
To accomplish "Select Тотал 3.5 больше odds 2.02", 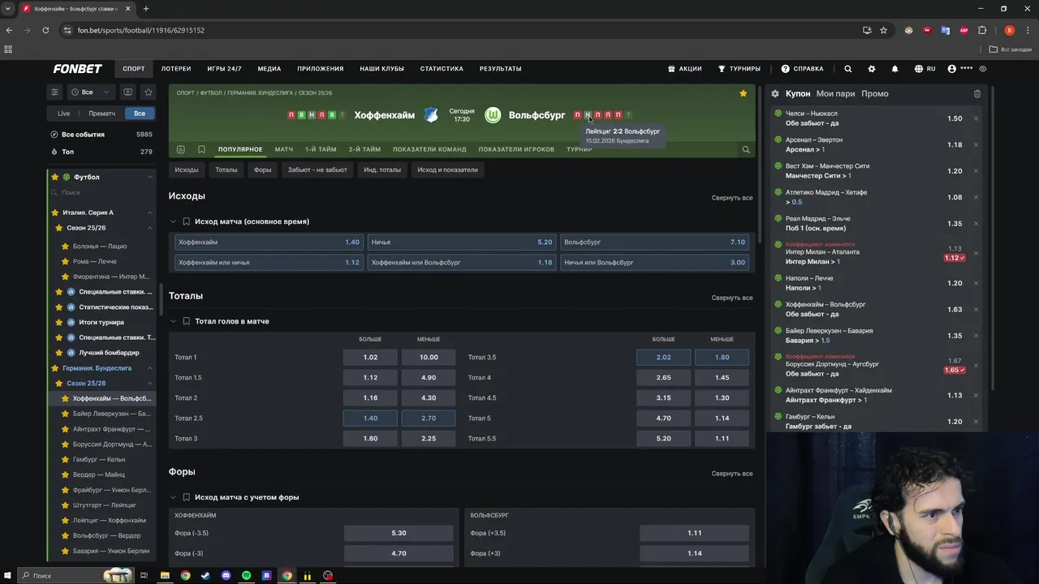I will [x=663, y=357].
